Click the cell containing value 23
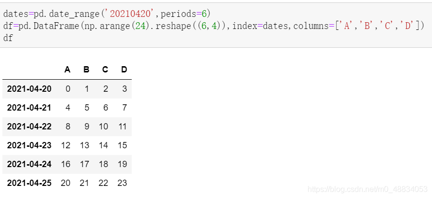 pos(123,183)
